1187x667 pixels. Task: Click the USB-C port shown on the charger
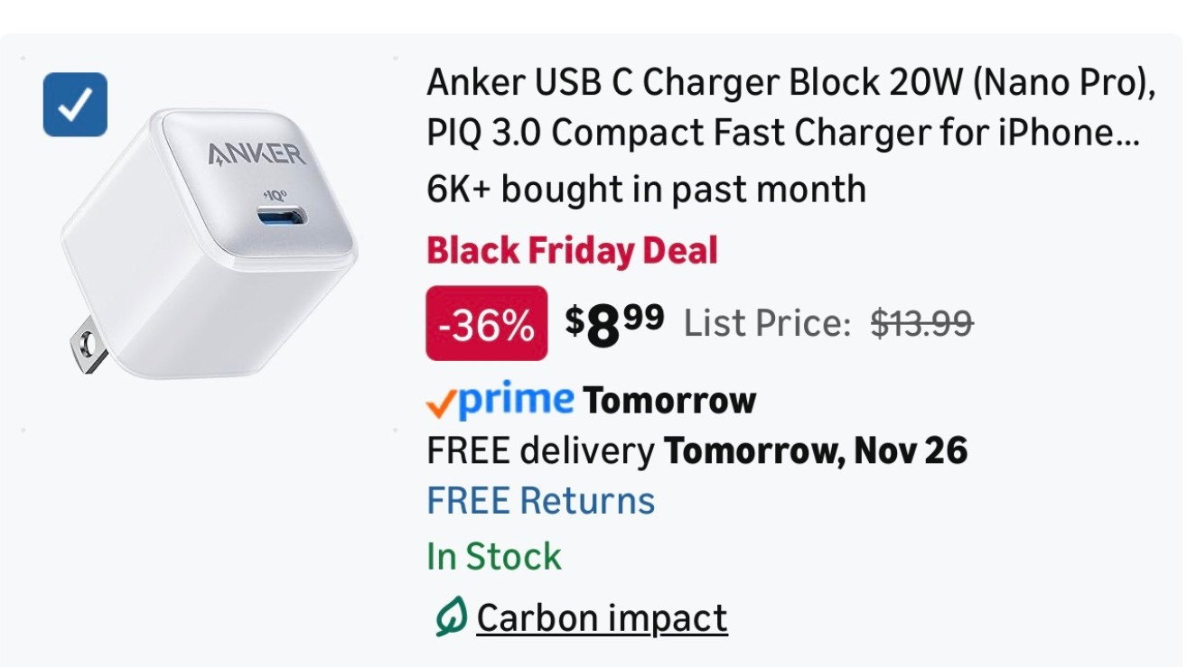(276, 217)
